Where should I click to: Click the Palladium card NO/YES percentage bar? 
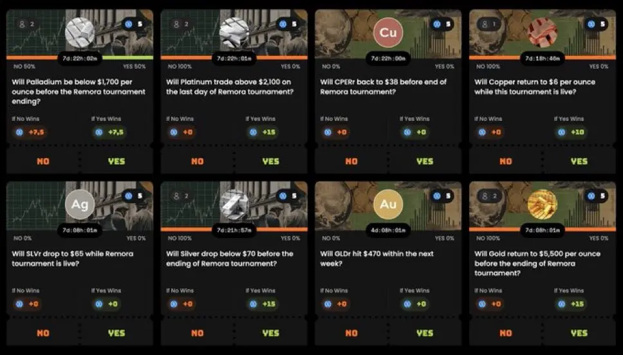point(79,58)
